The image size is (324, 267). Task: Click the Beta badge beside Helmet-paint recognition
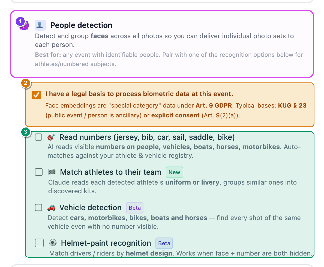click(x=164, y=243)
